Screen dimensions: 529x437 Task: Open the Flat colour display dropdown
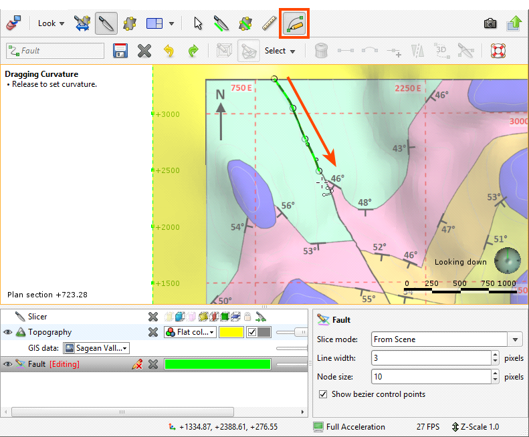pos(191,332)
